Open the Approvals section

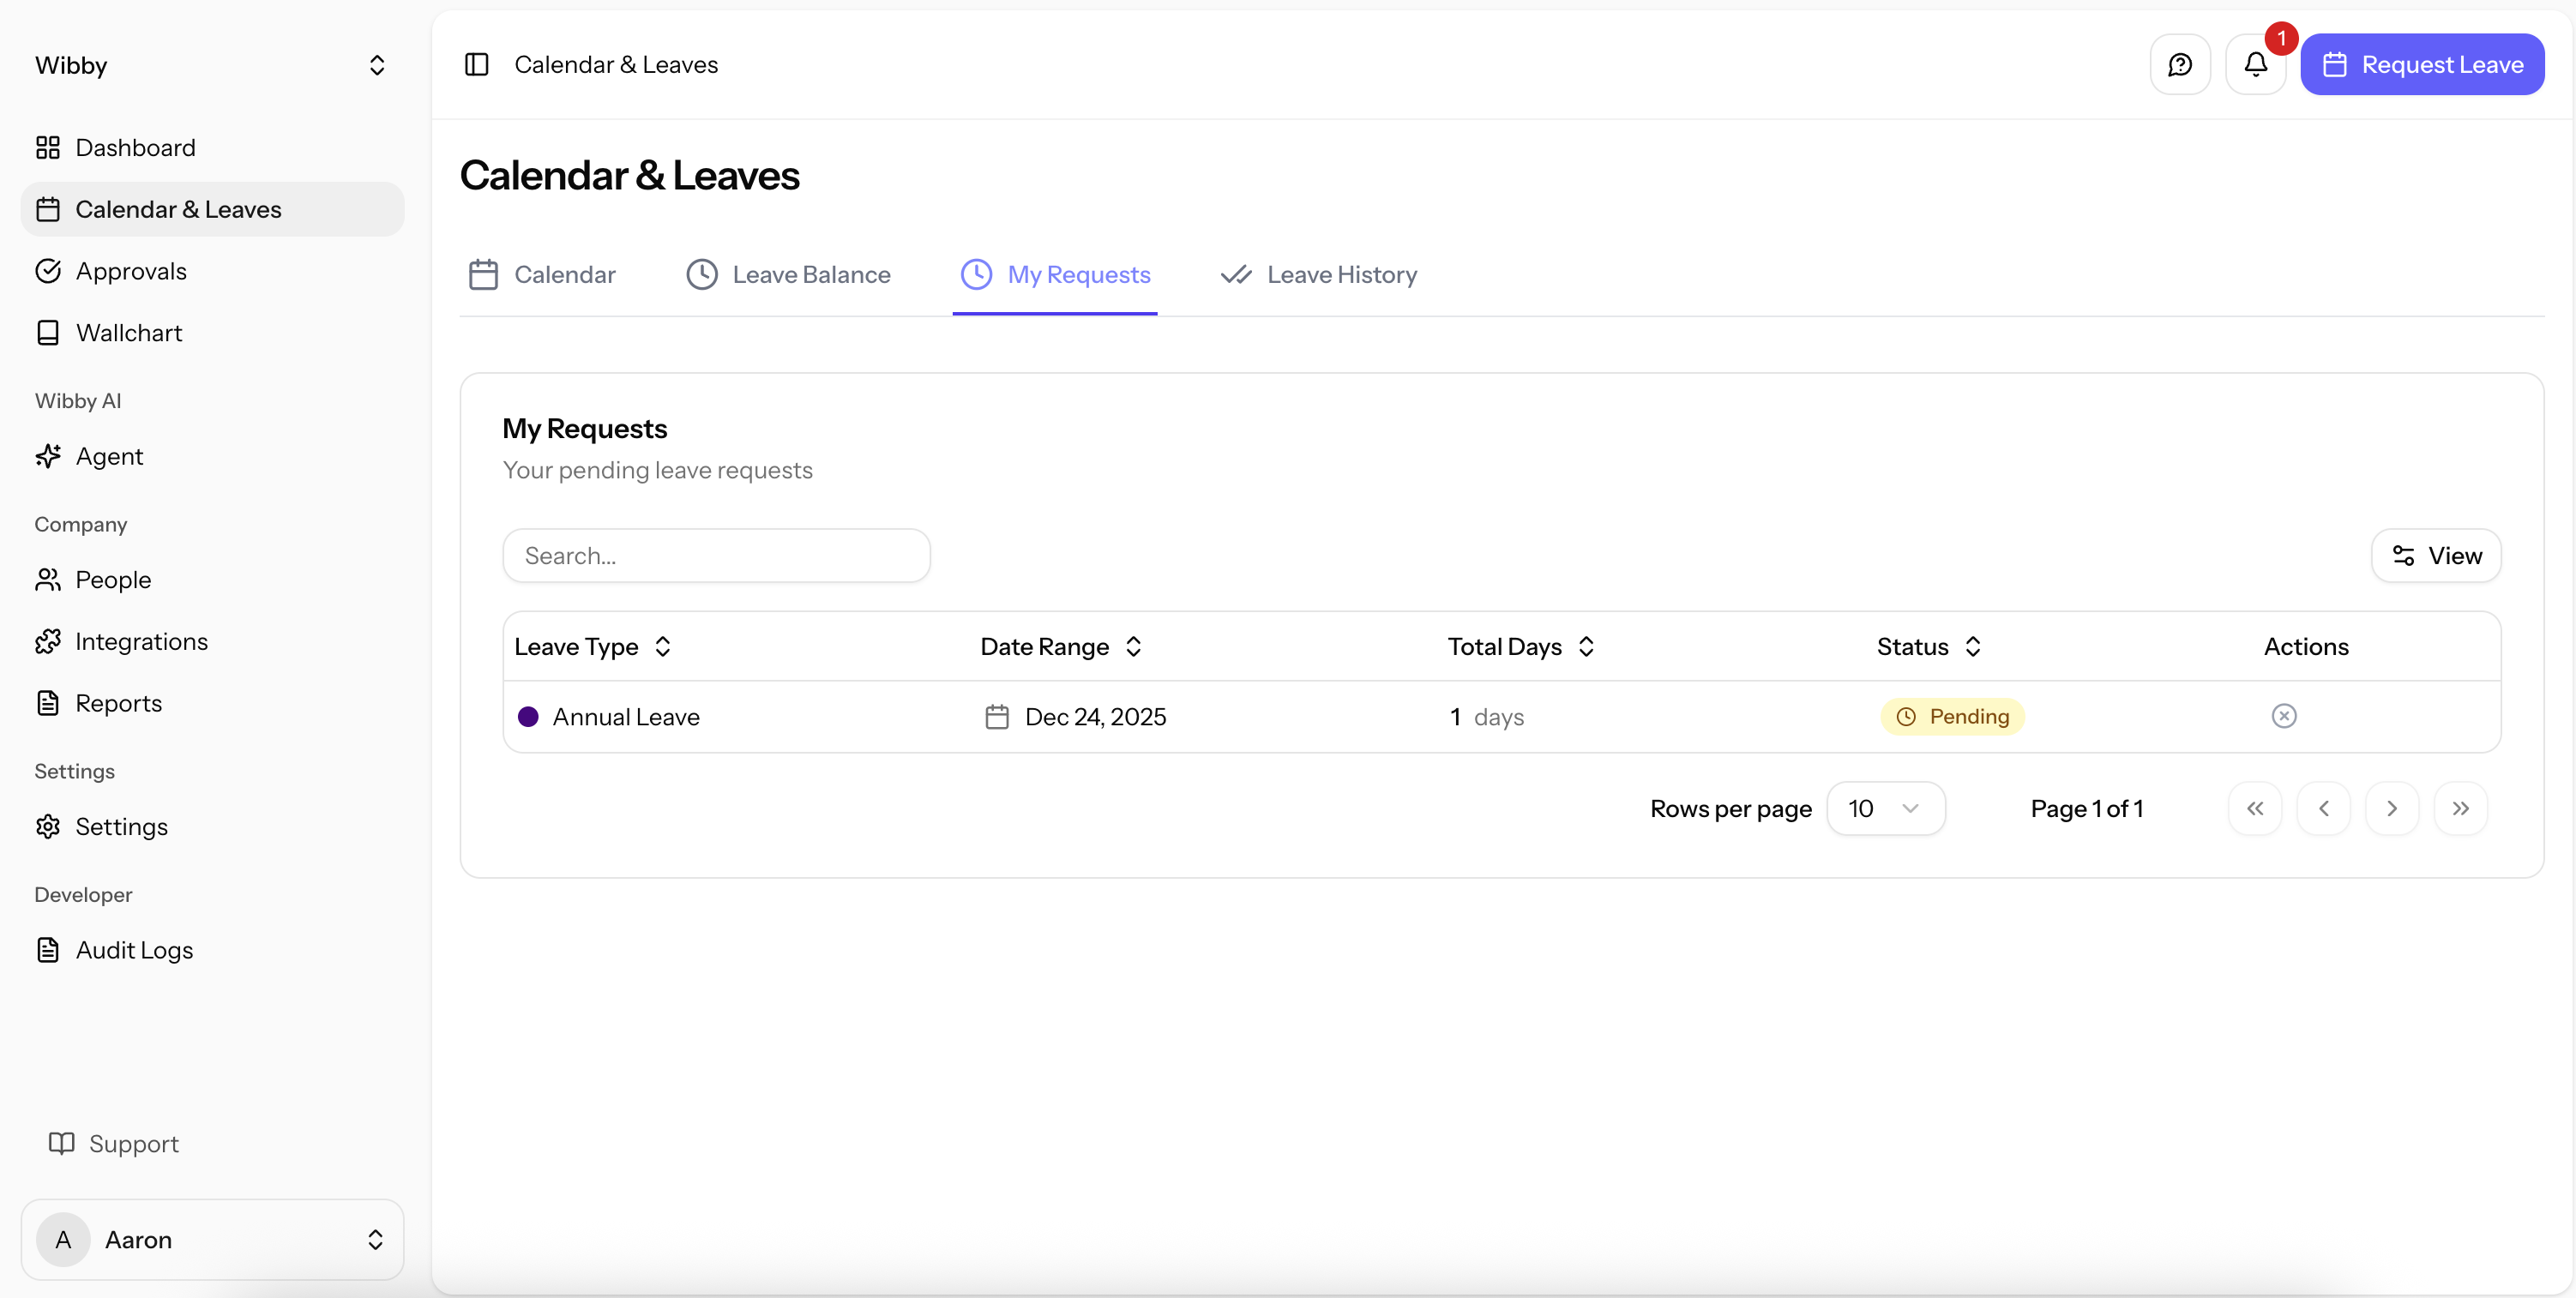[x=131, y=271]
